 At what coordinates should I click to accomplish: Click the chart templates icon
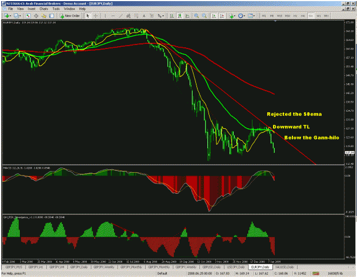[x=250, y=16]
